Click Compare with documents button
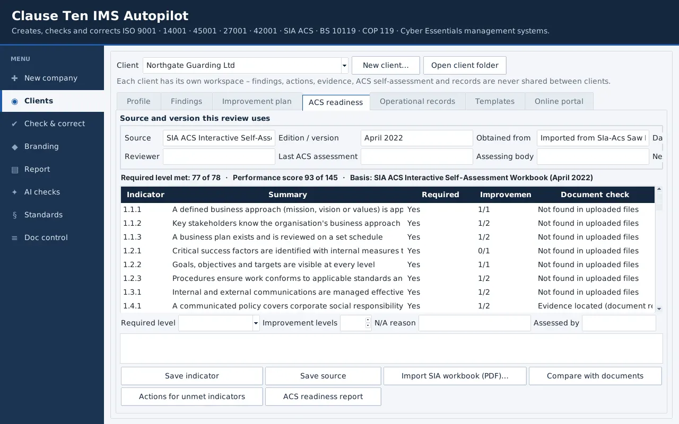 [x=595, y=376]
